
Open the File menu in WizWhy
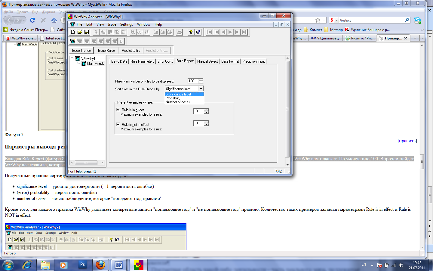click(x=79, y=24)
